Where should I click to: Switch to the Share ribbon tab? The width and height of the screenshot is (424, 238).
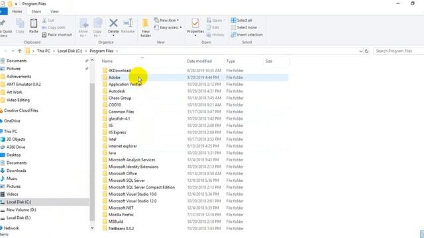point(36,12)
